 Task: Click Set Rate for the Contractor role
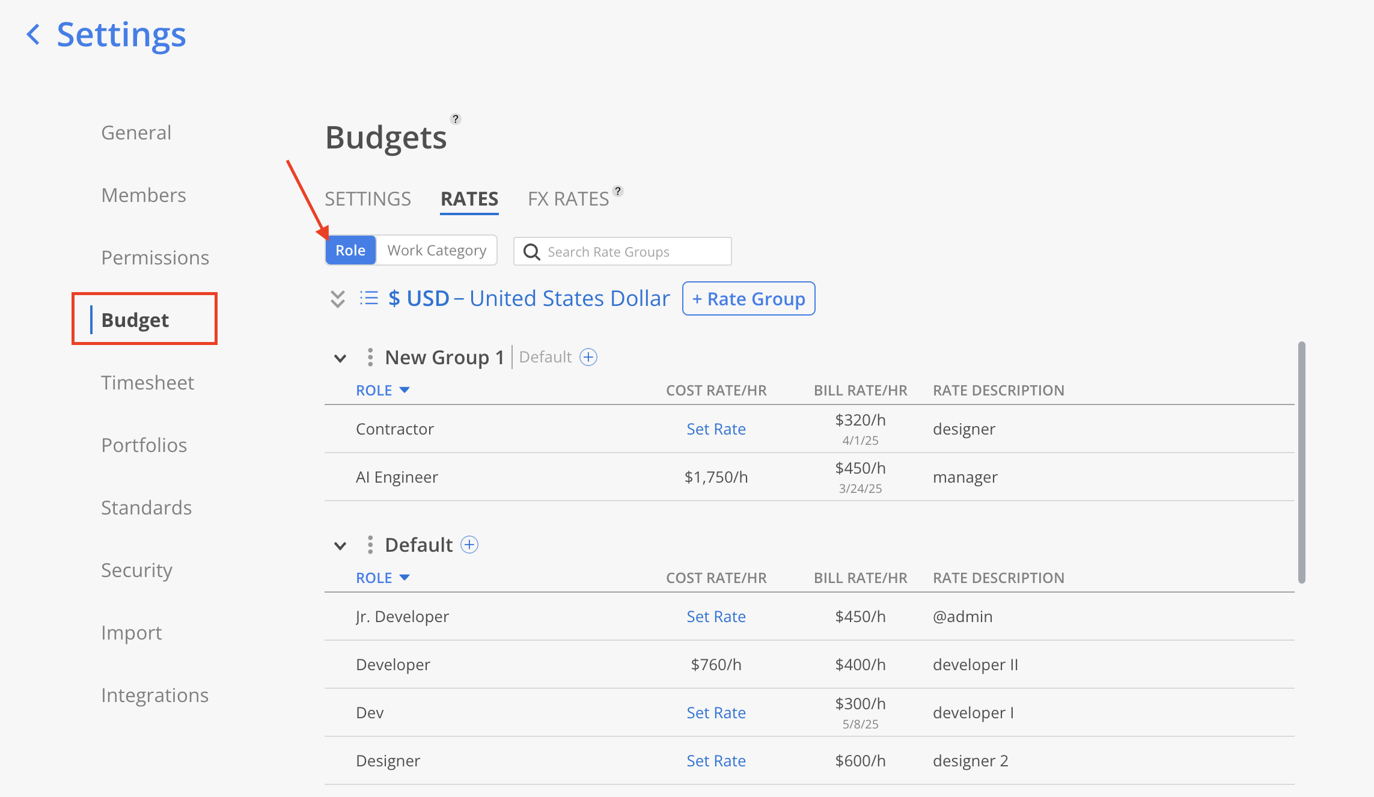pyautogui.click(x=716, y=429)
